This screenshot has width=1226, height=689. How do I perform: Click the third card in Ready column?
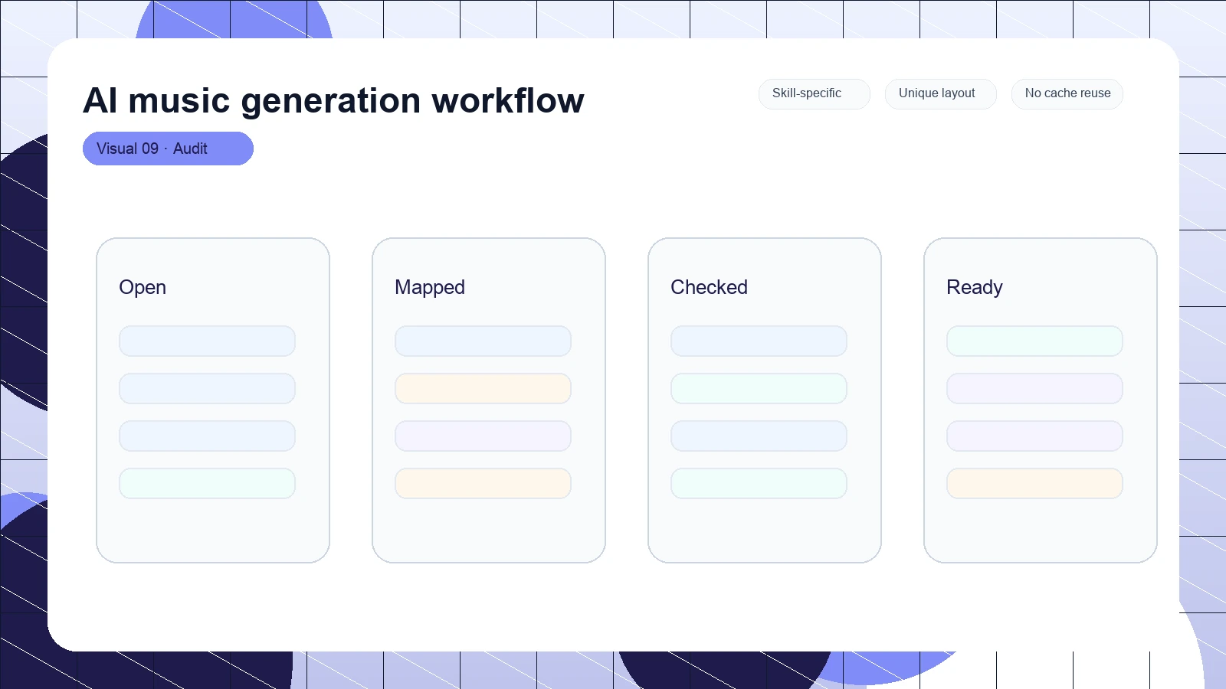(1034, 436)
